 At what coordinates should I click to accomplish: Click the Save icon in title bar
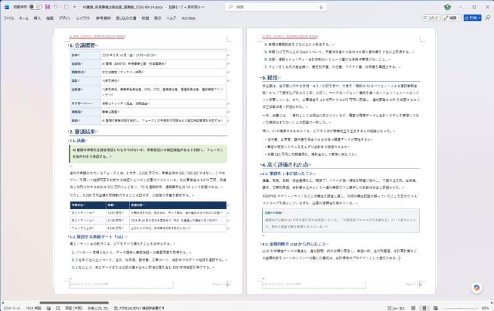tap(48, 7)
